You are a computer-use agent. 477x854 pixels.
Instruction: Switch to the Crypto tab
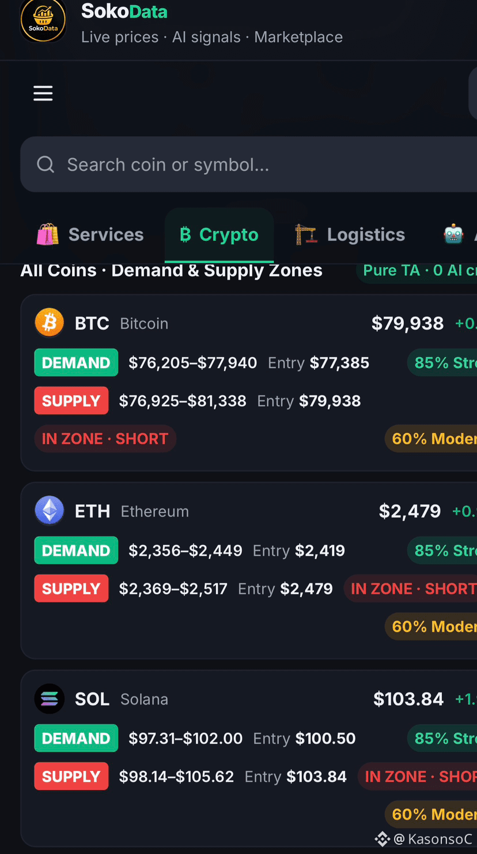pyautogui.click(x=219, y=235)
